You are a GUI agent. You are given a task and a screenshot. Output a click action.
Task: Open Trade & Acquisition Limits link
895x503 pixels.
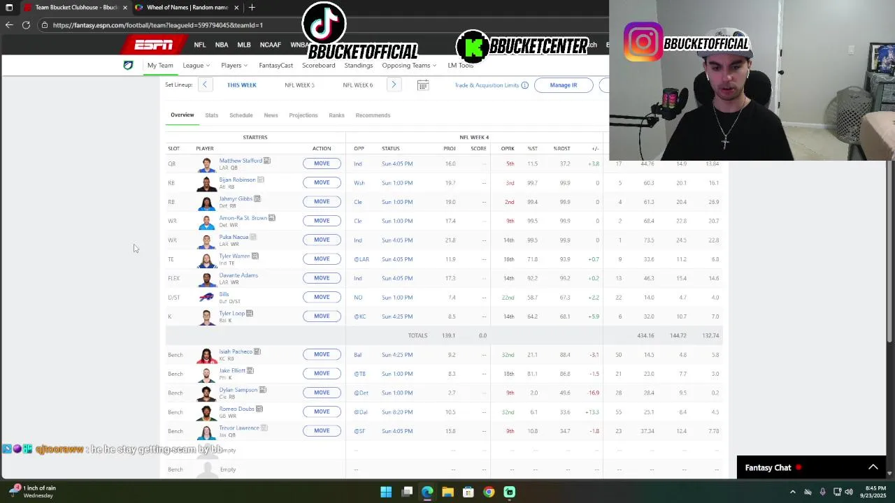point(487,85)
